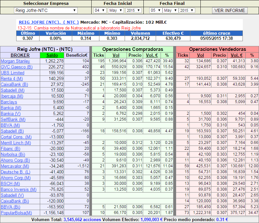Image resolution: width=259 pixels, height=223 pixels.
Task: Select the Mínimo value 0.303
Action: (x=112, y=38)
